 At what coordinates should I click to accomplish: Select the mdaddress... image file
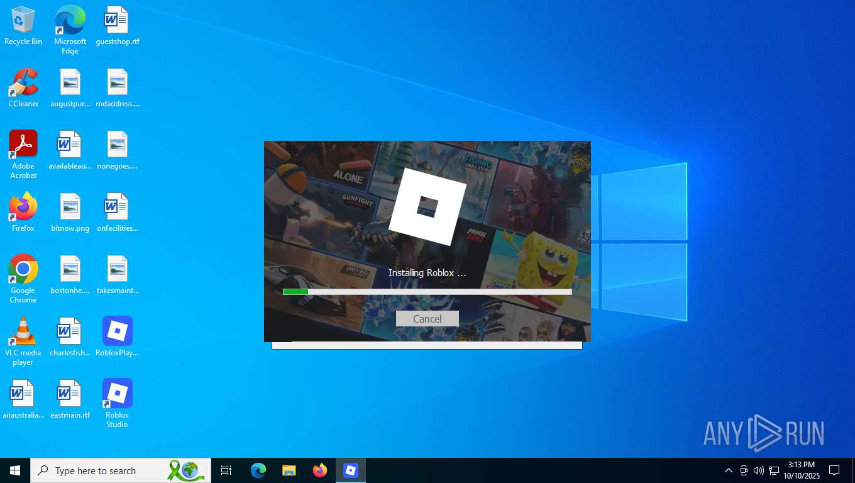(118, 88)
